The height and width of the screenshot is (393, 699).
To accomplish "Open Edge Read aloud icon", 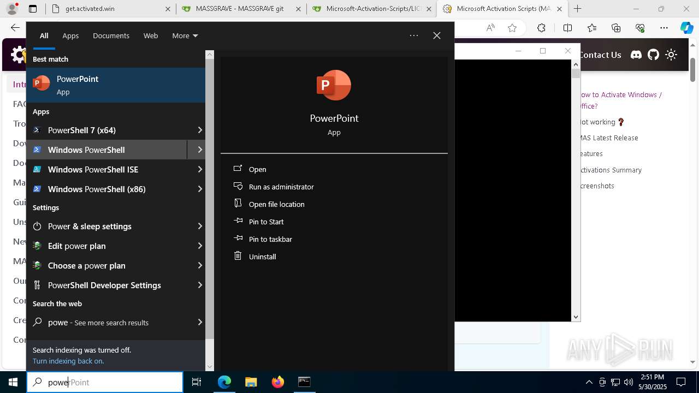I will (490, 28).
